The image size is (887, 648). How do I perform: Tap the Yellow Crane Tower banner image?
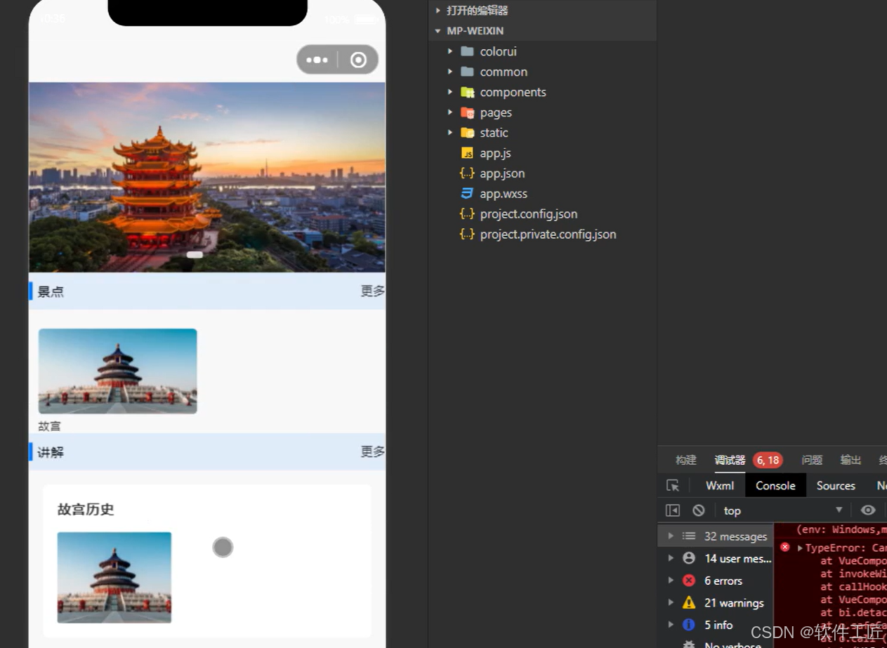pos(207,177)
